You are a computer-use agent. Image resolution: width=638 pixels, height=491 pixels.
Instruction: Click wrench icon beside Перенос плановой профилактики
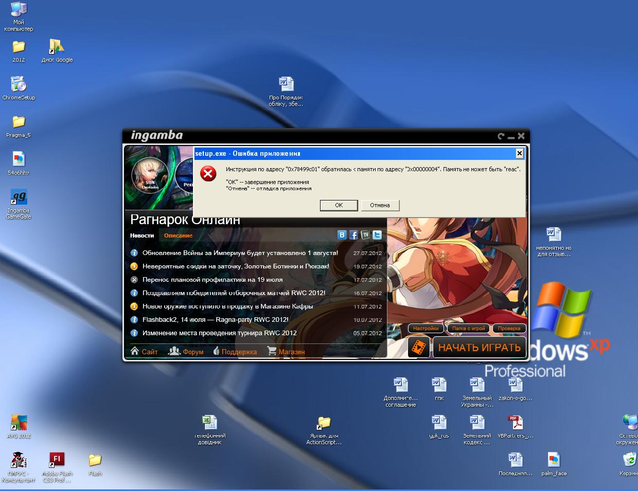coord(134,280)
